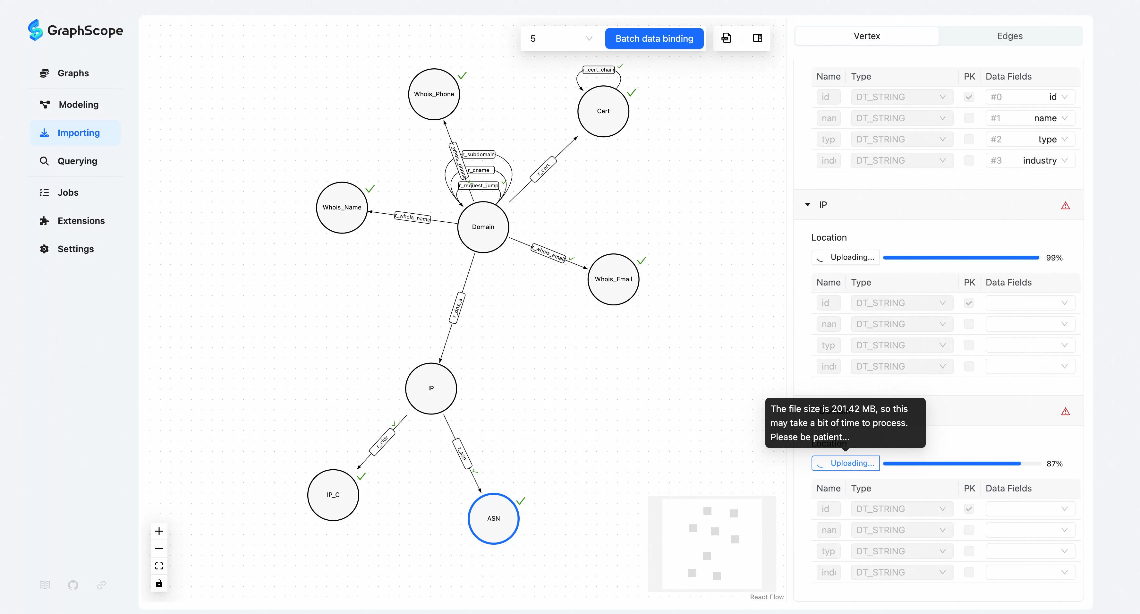The width and height of the screenshot is (1140, 614).
Task: Click the Settings gear icon
Action: point(44,249)
